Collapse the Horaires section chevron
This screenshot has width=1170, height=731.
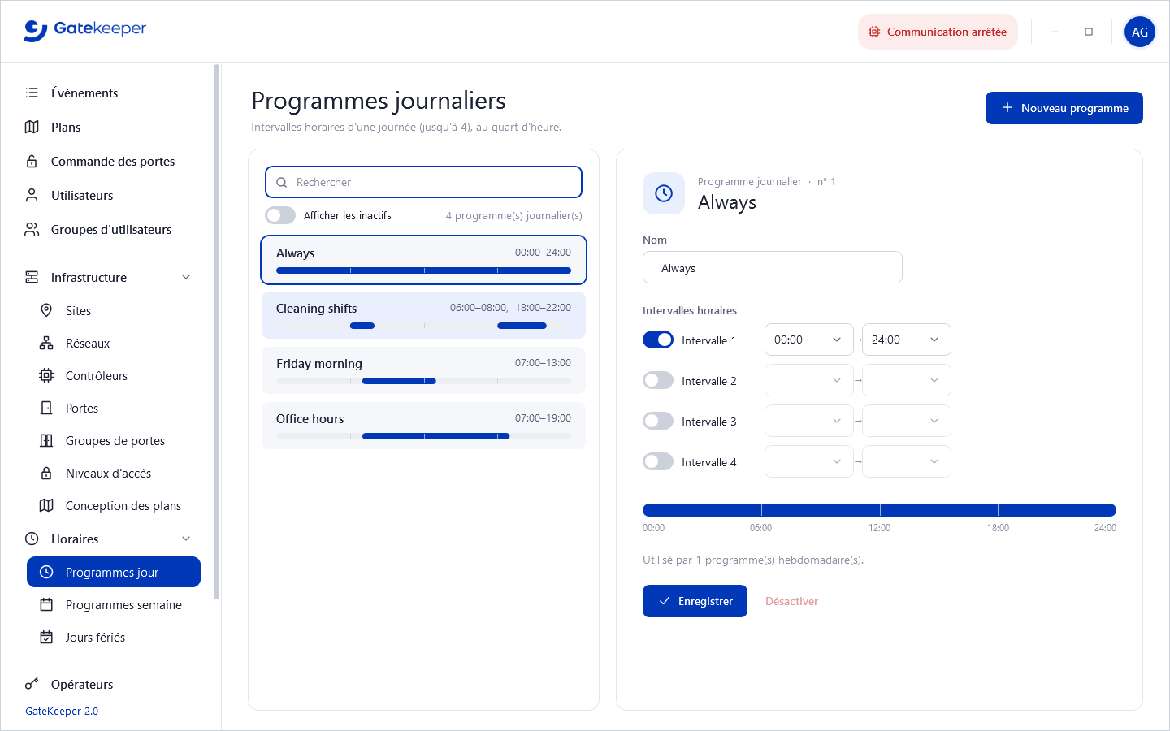coord(186,539)
